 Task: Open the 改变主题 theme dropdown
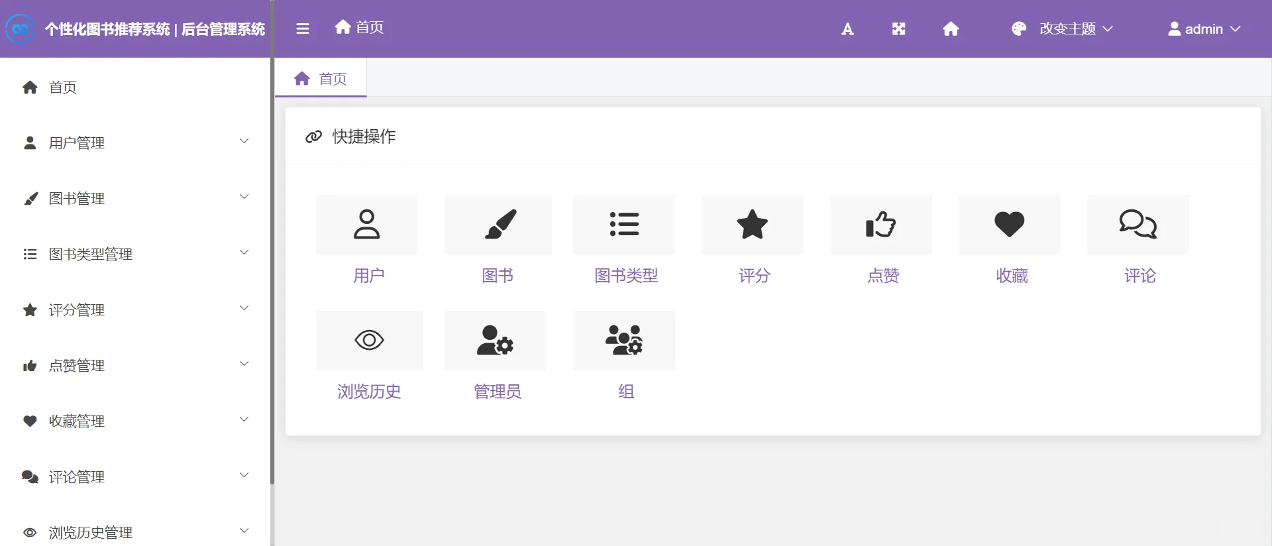(x=1063, y=28)
